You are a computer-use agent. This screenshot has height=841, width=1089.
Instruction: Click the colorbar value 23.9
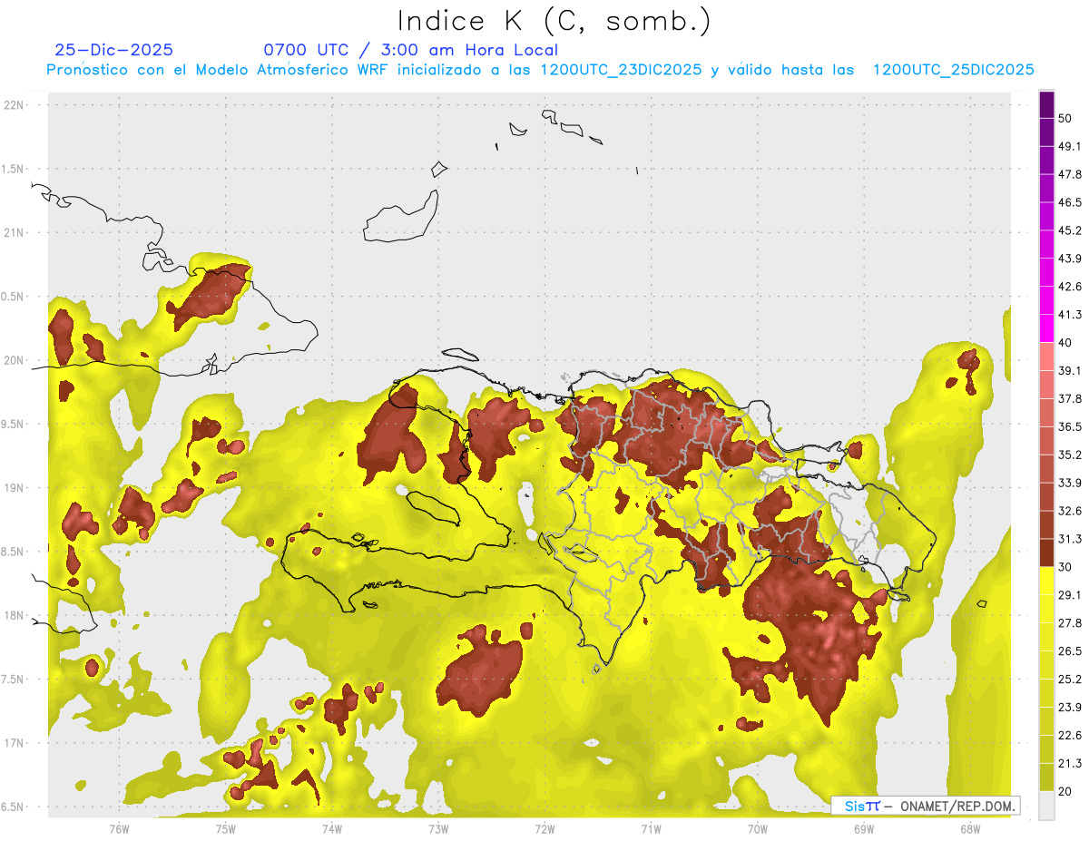(x=1069, y=708)
